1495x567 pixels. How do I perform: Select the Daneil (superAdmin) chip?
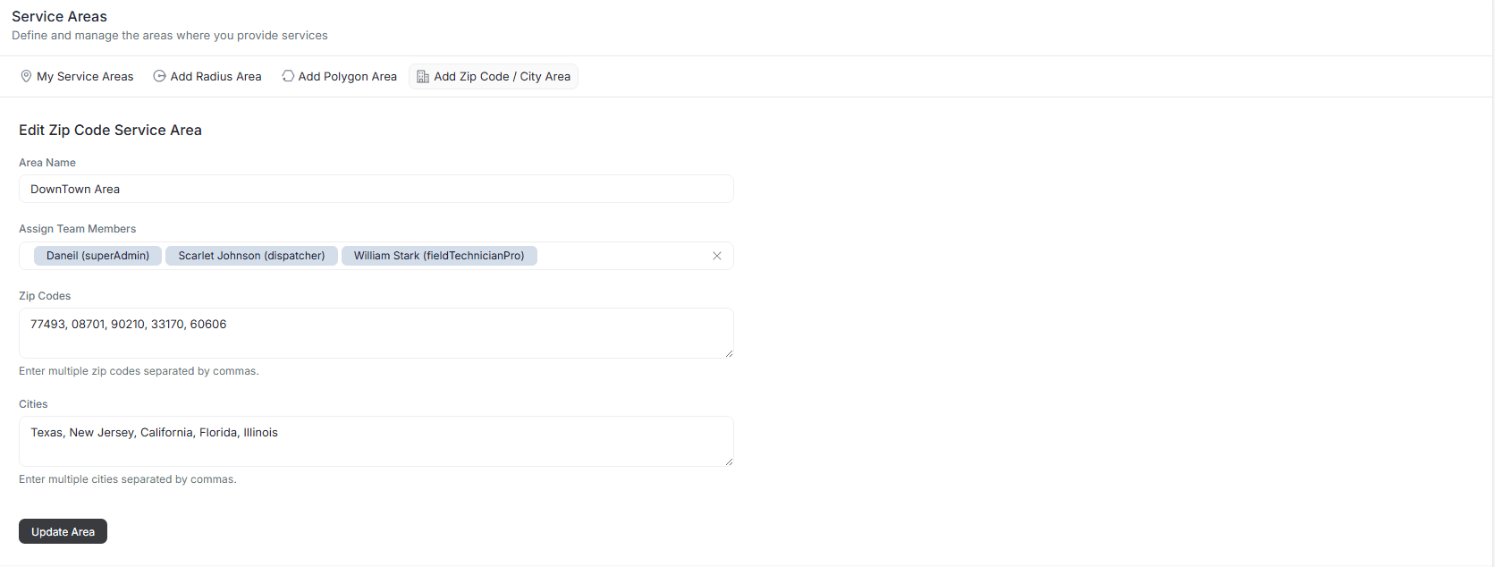[x=97, y=256]
